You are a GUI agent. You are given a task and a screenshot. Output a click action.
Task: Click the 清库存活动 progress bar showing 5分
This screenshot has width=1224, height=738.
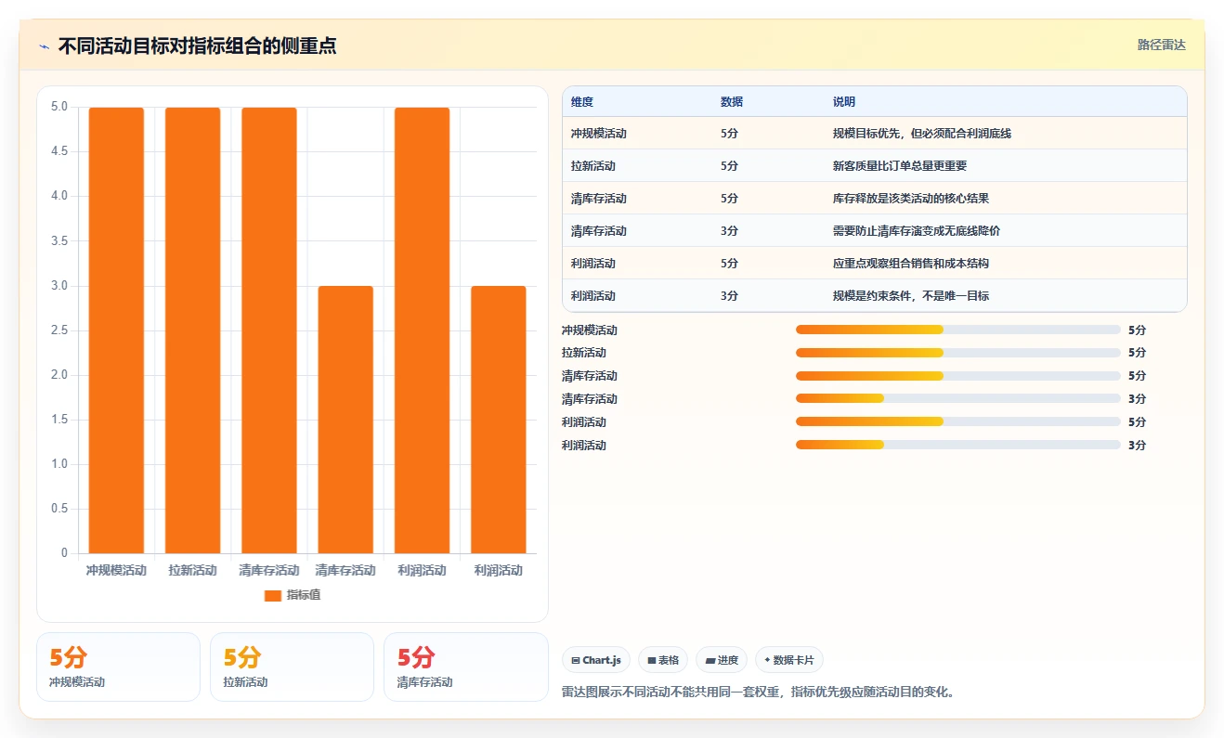958,376
